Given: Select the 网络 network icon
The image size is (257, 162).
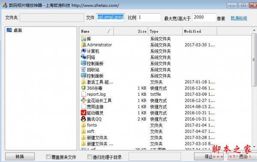Looking at the screenshot, I should [84, 57].
